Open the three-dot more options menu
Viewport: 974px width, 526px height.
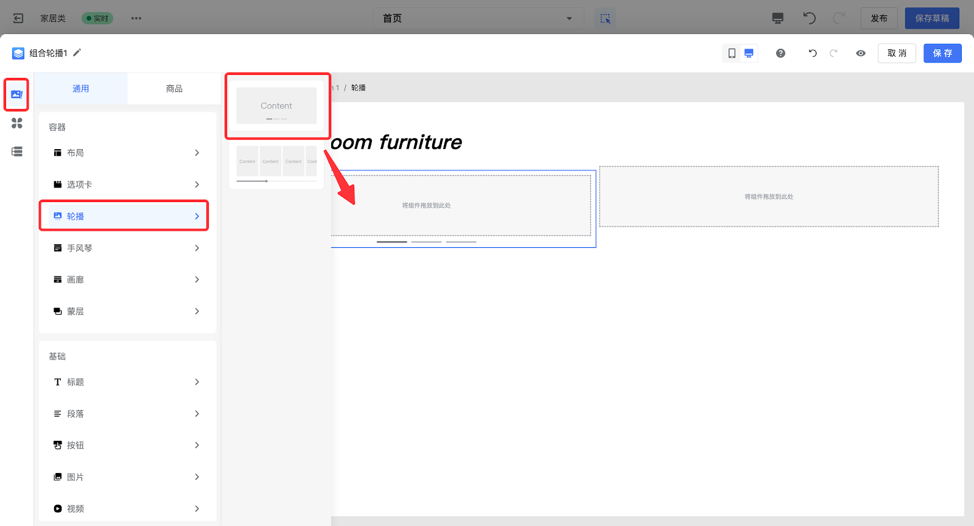(136, 18)
